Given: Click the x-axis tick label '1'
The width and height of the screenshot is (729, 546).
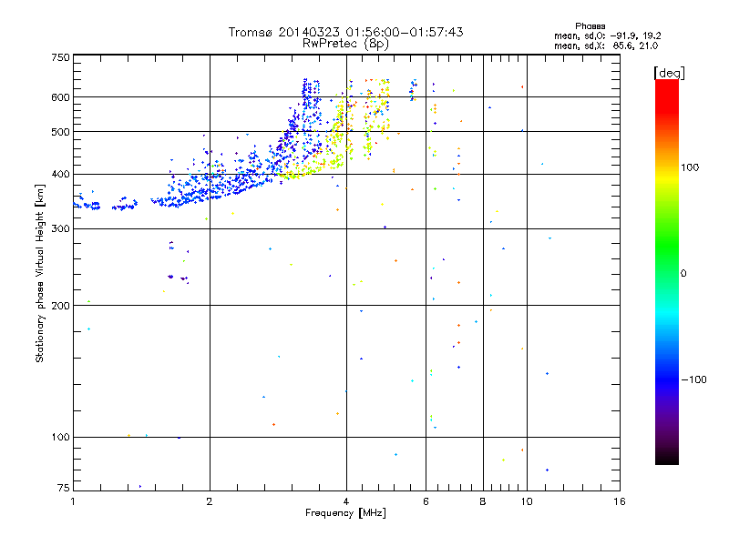Looking at the screenshot, I should [x=73, y=501].
